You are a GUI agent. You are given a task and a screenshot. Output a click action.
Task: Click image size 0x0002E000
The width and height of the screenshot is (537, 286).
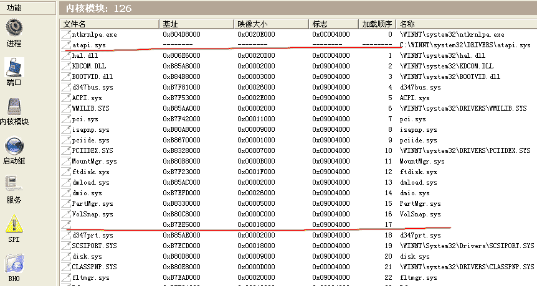(256, 98)
